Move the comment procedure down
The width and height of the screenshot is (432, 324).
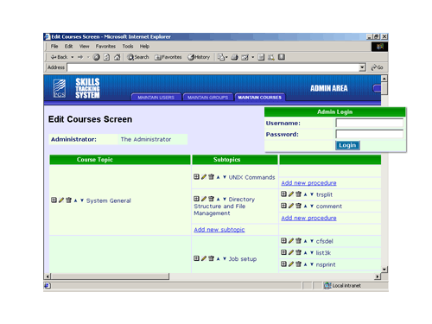pos(312,206)
